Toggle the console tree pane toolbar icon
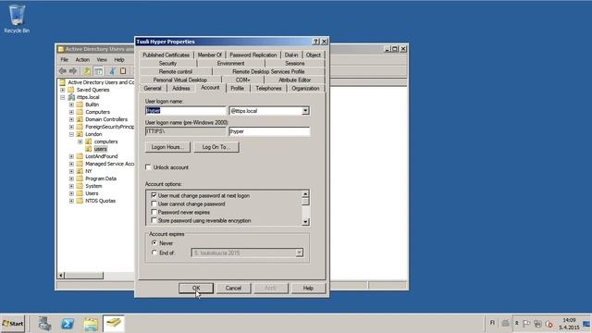Screen dimensions: 592x333 coord(99,70)
